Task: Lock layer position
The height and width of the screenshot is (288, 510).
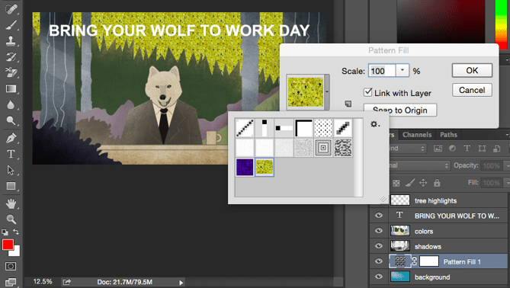Action: point(423,183)
